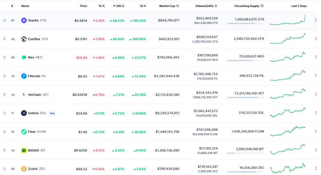
Task: Sort table by rank # column header
Action: [x=12, y=6]
